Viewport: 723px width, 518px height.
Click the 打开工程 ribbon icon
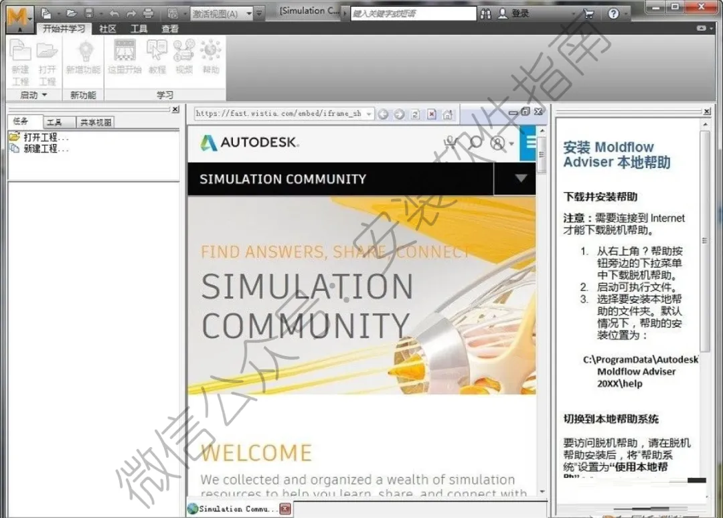coord(47,50)
